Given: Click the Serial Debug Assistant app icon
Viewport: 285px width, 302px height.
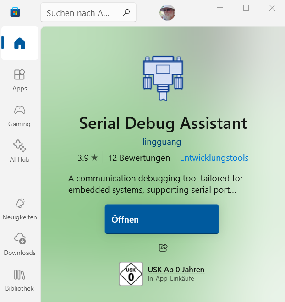Looking at the screenshot, I should (163, 78).
